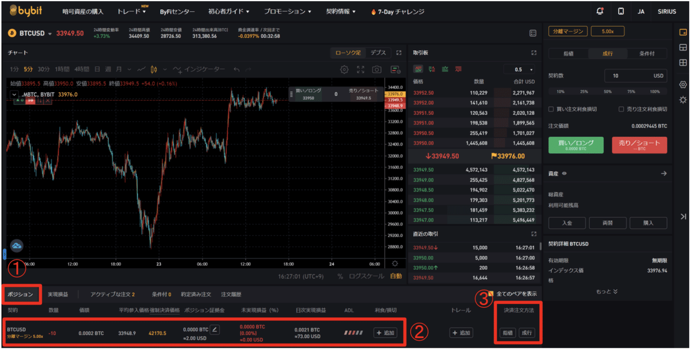This screenshot has height=350, width=692.
Task: Toggle chart fullscreen corners icon
Action: pyautogui.click(x=360, y=69)
